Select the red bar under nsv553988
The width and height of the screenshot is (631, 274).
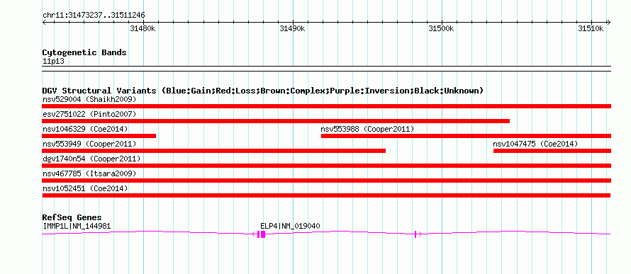[466, 136]
